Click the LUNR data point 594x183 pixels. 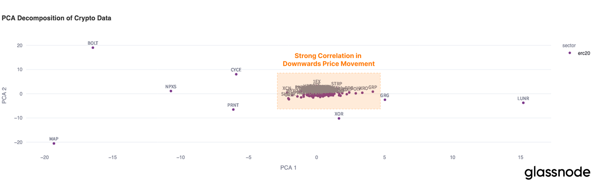[x=523, y=103]
